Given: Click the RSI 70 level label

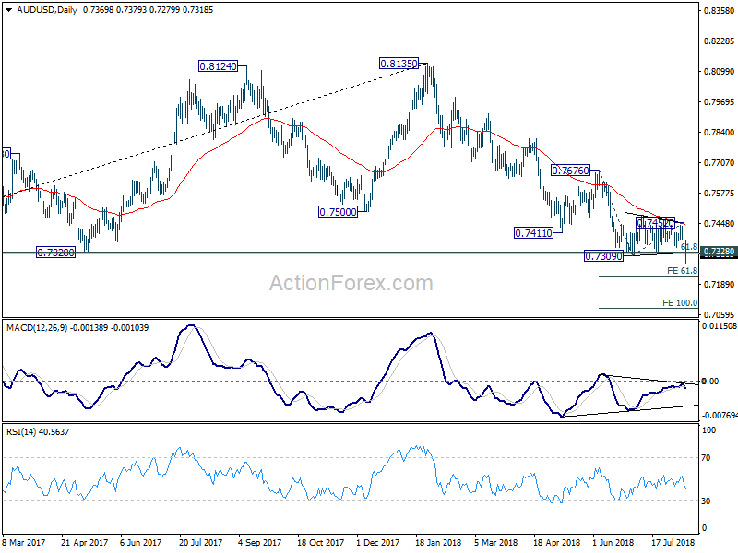Looking at the screenshot, I should (706, 457).
